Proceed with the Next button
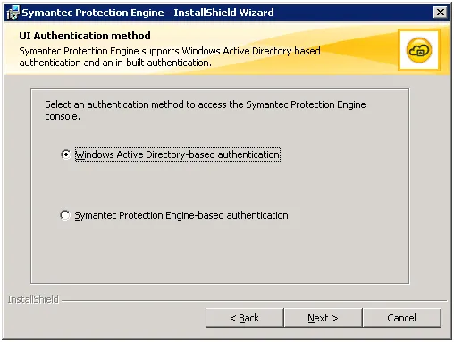454x342 pixels. coord(323,318)
